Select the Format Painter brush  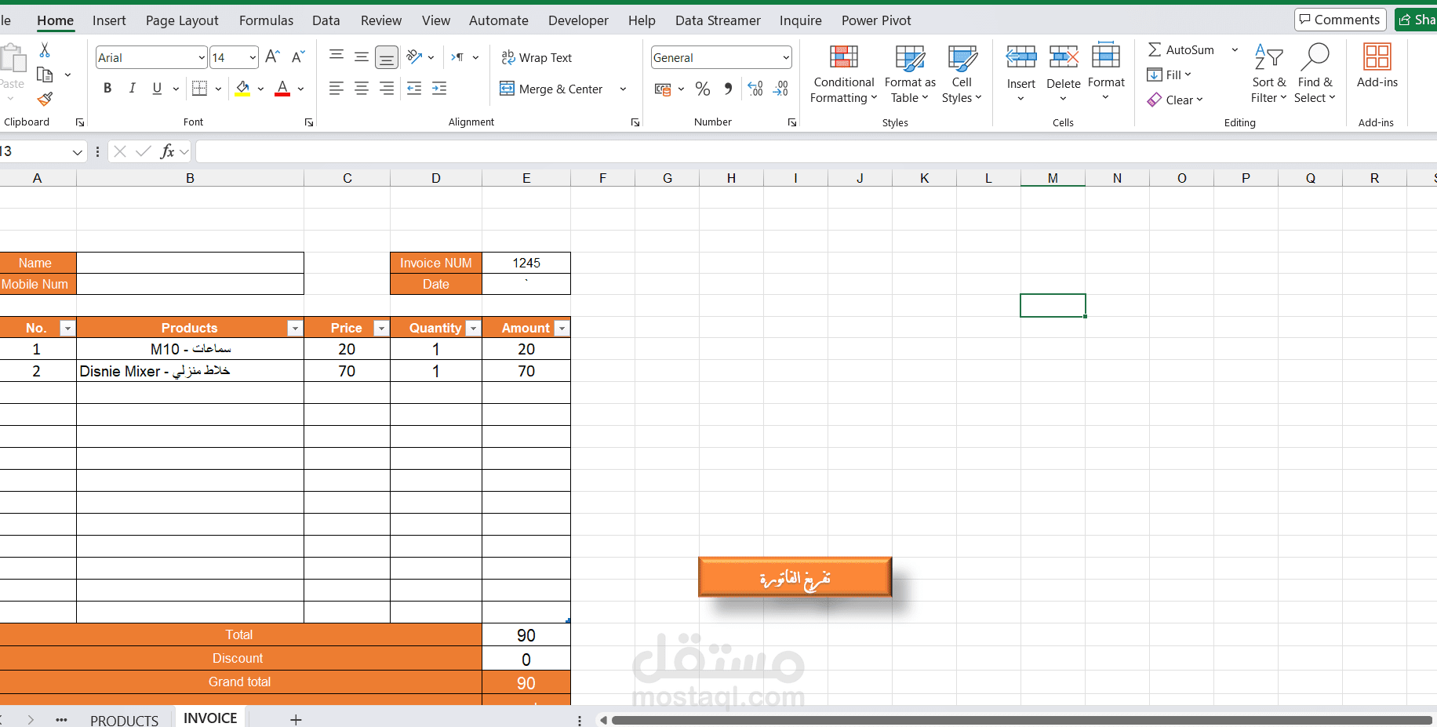point(45,99)
